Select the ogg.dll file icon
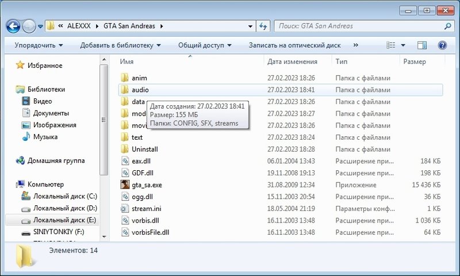This screenshot has height=276, width=460. pos(125,197)
